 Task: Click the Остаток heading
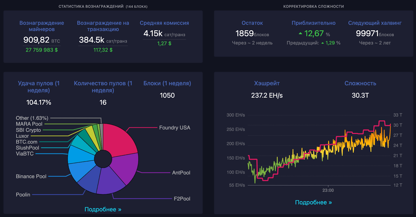pyautogui.click(x=252, y=23)
